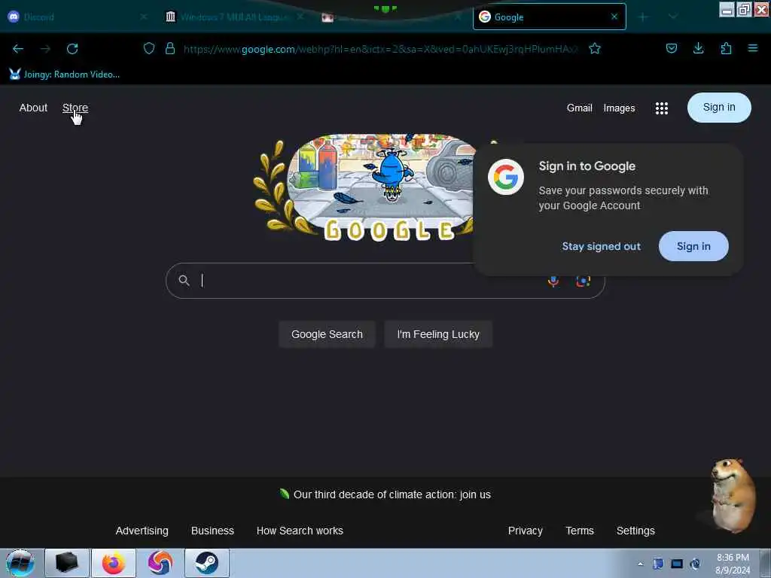Show hidden system tray icons

point(640,564)
